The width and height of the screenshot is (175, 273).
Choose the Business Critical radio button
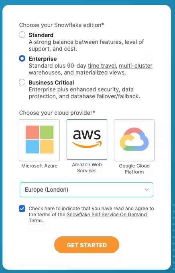click(22, 82)
